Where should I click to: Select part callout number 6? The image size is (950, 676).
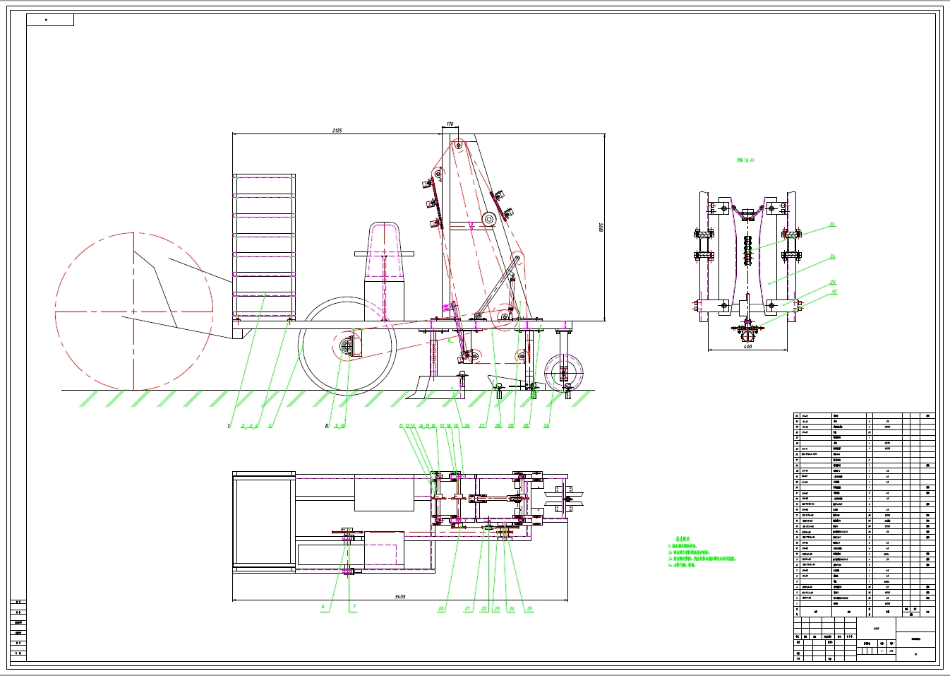coord(323,607)
